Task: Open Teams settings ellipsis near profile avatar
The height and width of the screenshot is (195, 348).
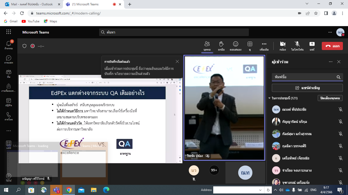Action: 330,32
